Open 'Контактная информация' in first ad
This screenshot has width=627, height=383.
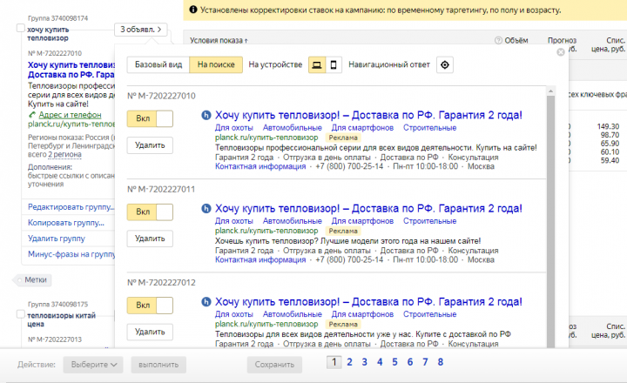(260, 167)
